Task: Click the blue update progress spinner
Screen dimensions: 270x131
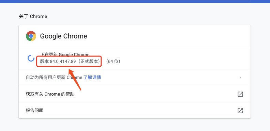Action: click(31, 58)
